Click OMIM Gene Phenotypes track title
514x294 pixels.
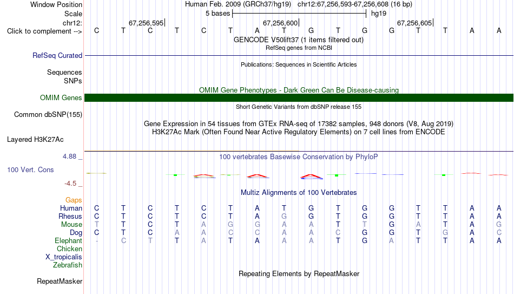pyautogui.click(x=299, y=90)
